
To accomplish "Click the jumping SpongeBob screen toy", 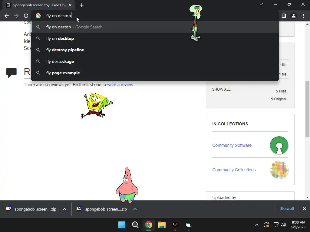I will click(97, 105).
